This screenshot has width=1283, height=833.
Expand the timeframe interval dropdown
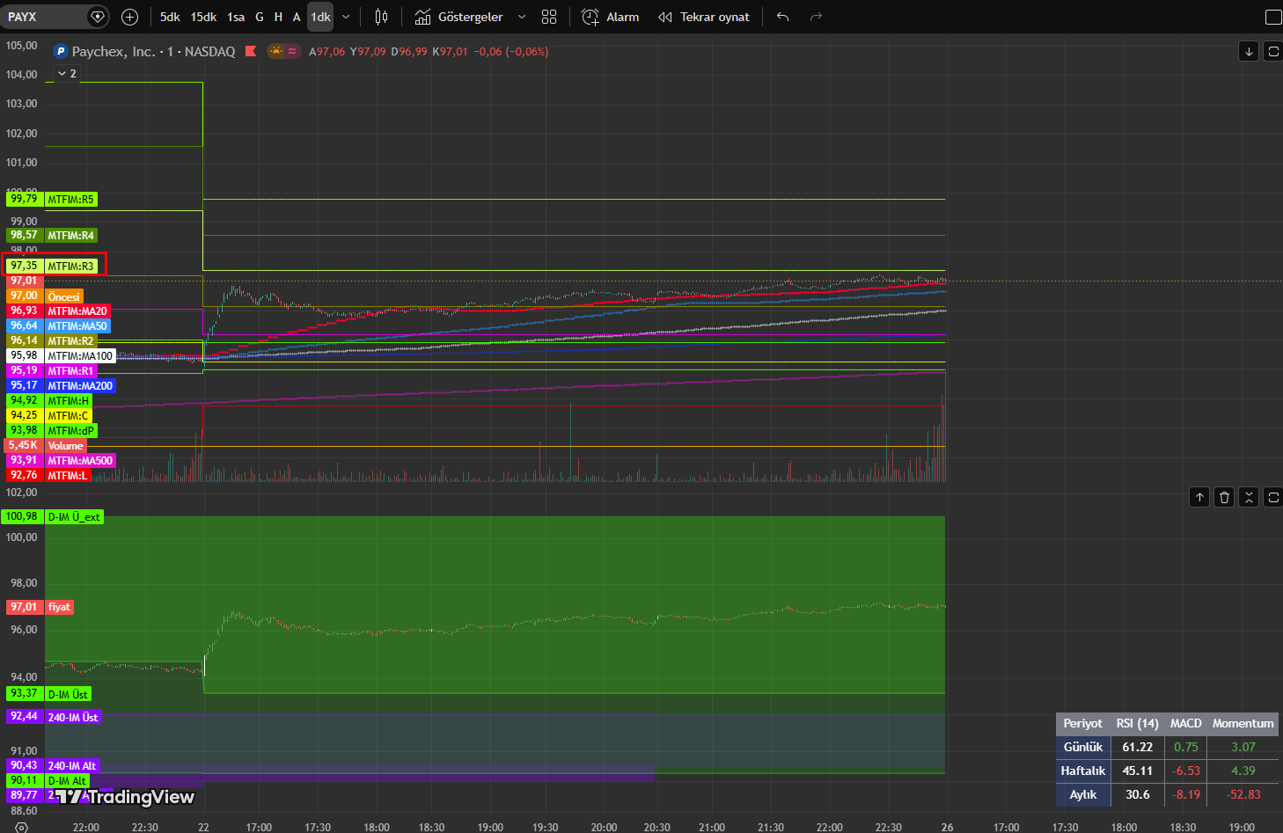pos(346,17)
